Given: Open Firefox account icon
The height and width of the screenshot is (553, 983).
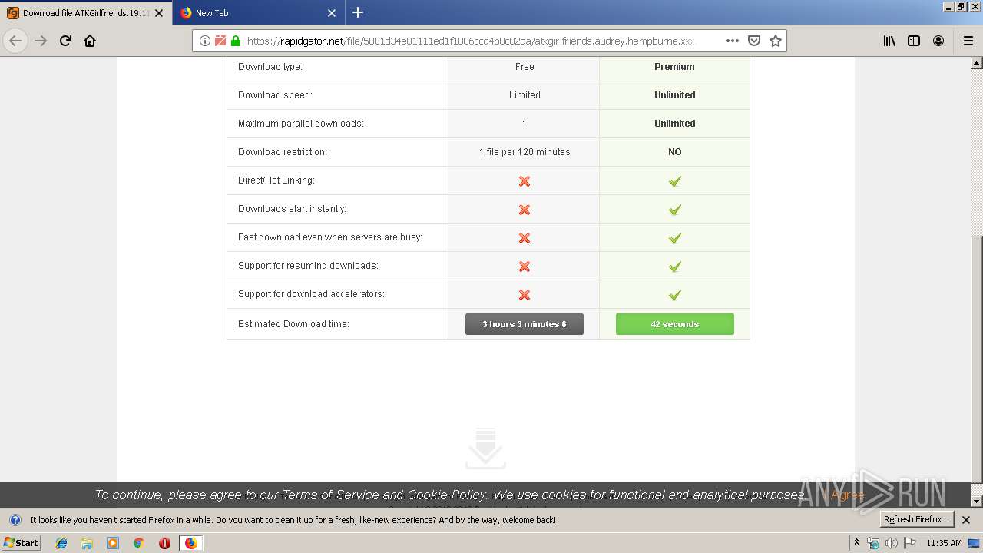Looking at the screenshot, I should pyautogui.click(x=938, y=41).
